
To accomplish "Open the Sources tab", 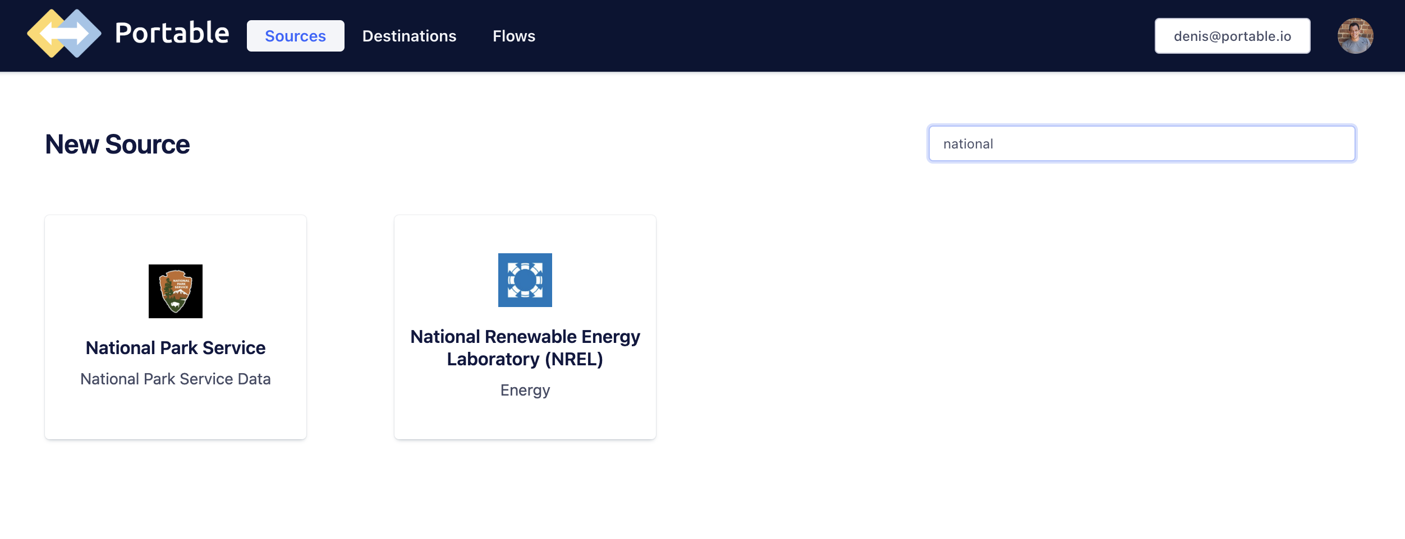I will (295, 36).
